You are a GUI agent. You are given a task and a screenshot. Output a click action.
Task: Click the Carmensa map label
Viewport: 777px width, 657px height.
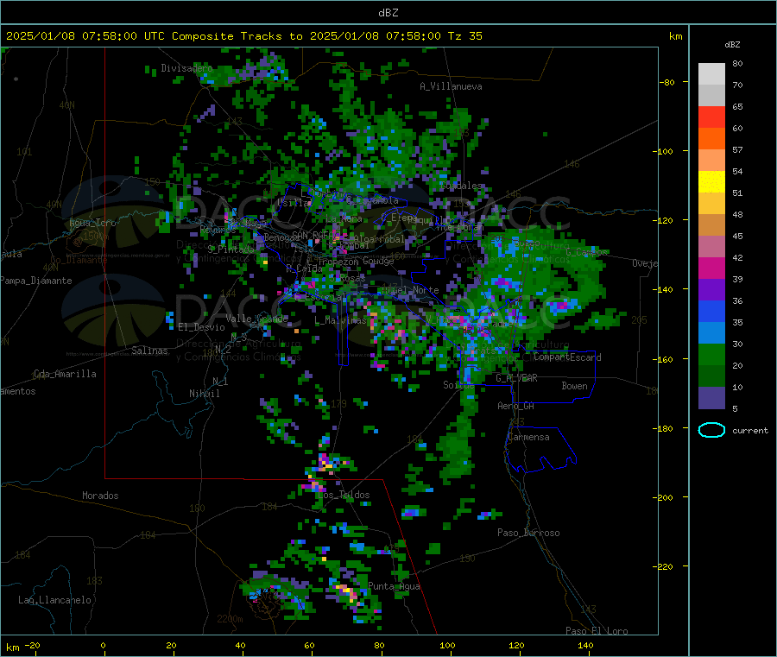(x=528, y=437)
